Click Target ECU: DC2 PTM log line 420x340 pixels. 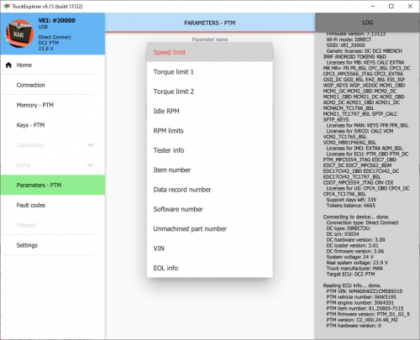click(x=350, y=274)
